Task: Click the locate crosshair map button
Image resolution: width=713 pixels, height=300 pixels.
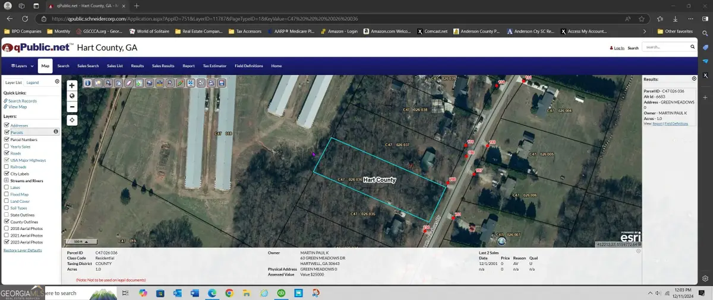Action: point(72,120)
